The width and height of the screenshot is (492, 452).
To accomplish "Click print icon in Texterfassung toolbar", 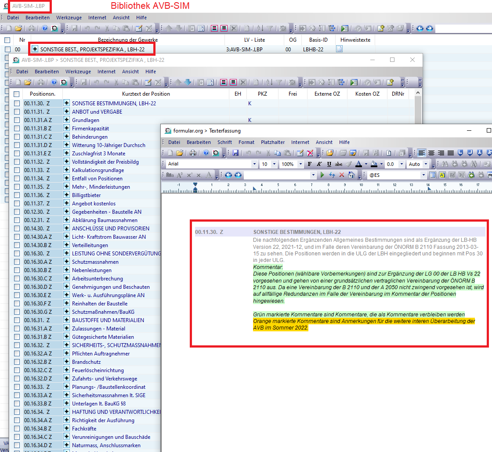I will [192, 153].
